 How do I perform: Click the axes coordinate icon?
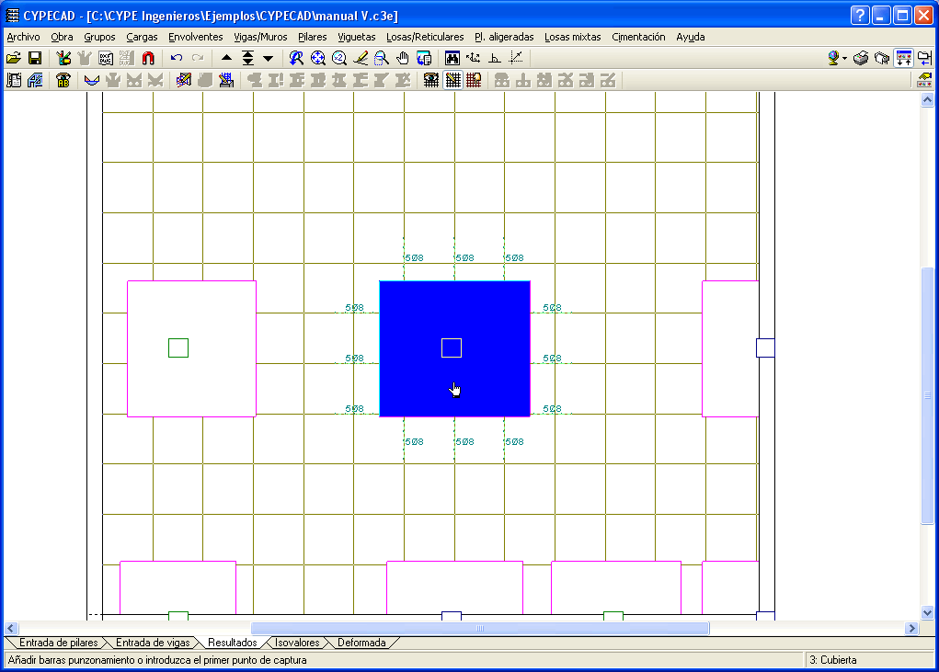[x=473, y=58]
